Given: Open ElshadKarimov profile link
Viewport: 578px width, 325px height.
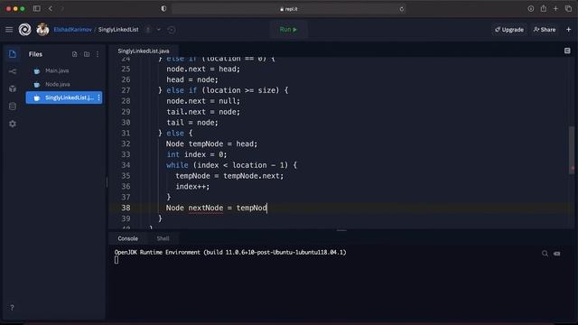Looking at the screenshot, I should (72, 30).
